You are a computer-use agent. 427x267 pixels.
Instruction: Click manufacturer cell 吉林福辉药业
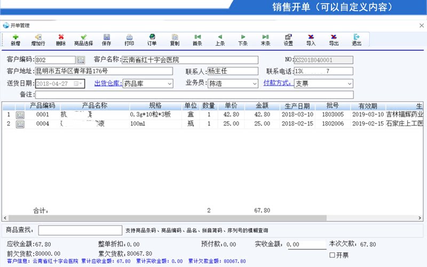coord(405,114)
